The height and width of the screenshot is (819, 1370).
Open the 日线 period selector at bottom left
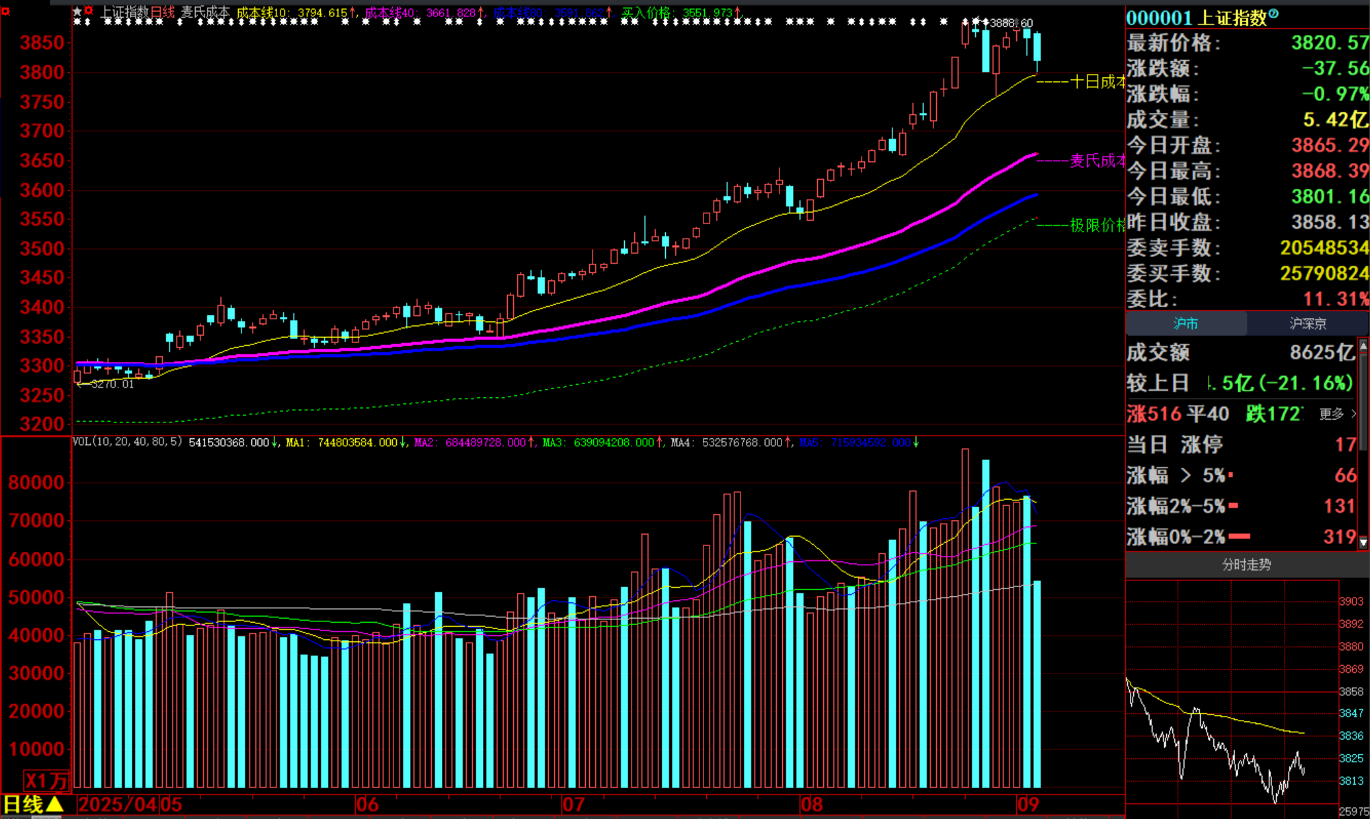pyautogui.click(x=33, y=805)
